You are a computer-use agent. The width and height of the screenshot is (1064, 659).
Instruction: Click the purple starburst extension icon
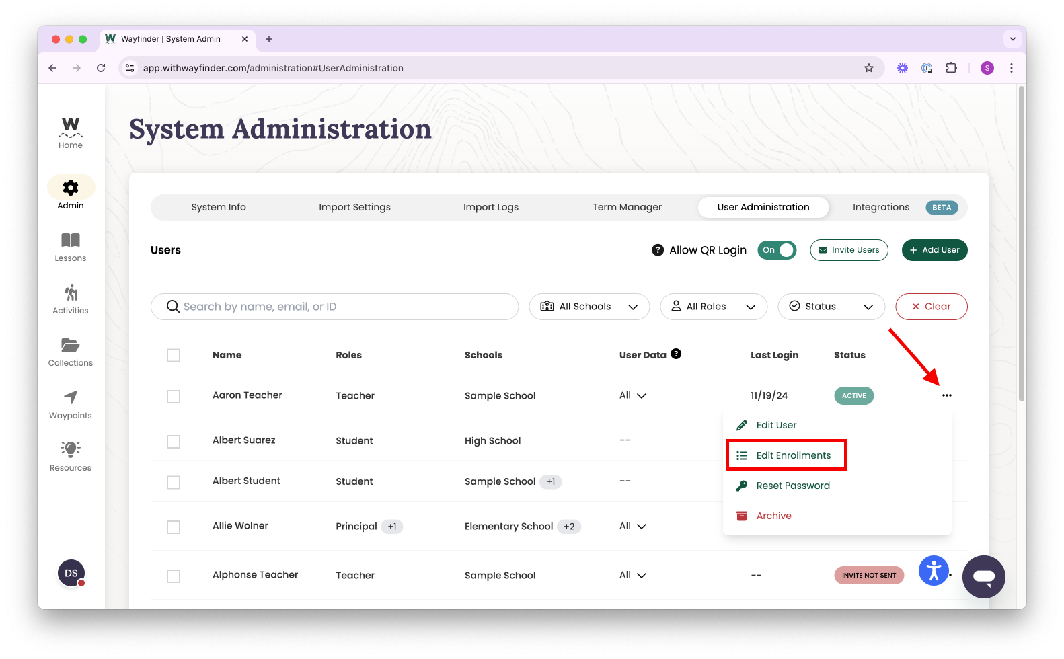coord(903,68)
